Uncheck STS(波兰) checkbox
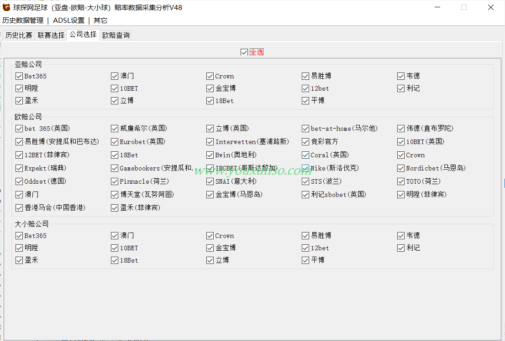Viewport: 505px width, 341px height. (305, 181)
